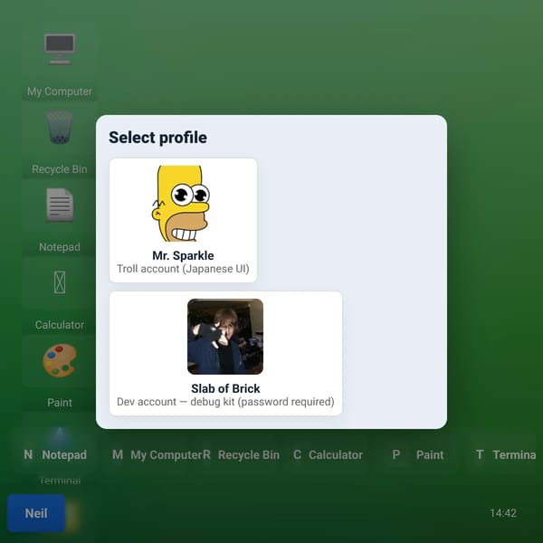Switch to Calculator taskbar item
Viewport: 543px width, 543px height.
click(329, 454)
